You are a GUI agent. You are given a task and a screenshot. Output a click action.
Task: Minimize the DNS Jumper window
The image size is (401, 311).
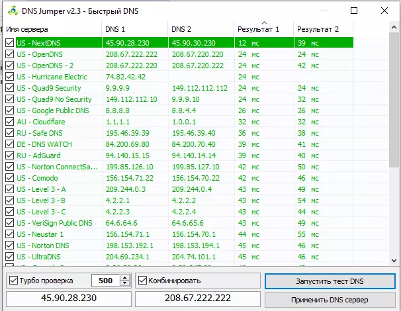pyautogui.click(x=324, y=11)
